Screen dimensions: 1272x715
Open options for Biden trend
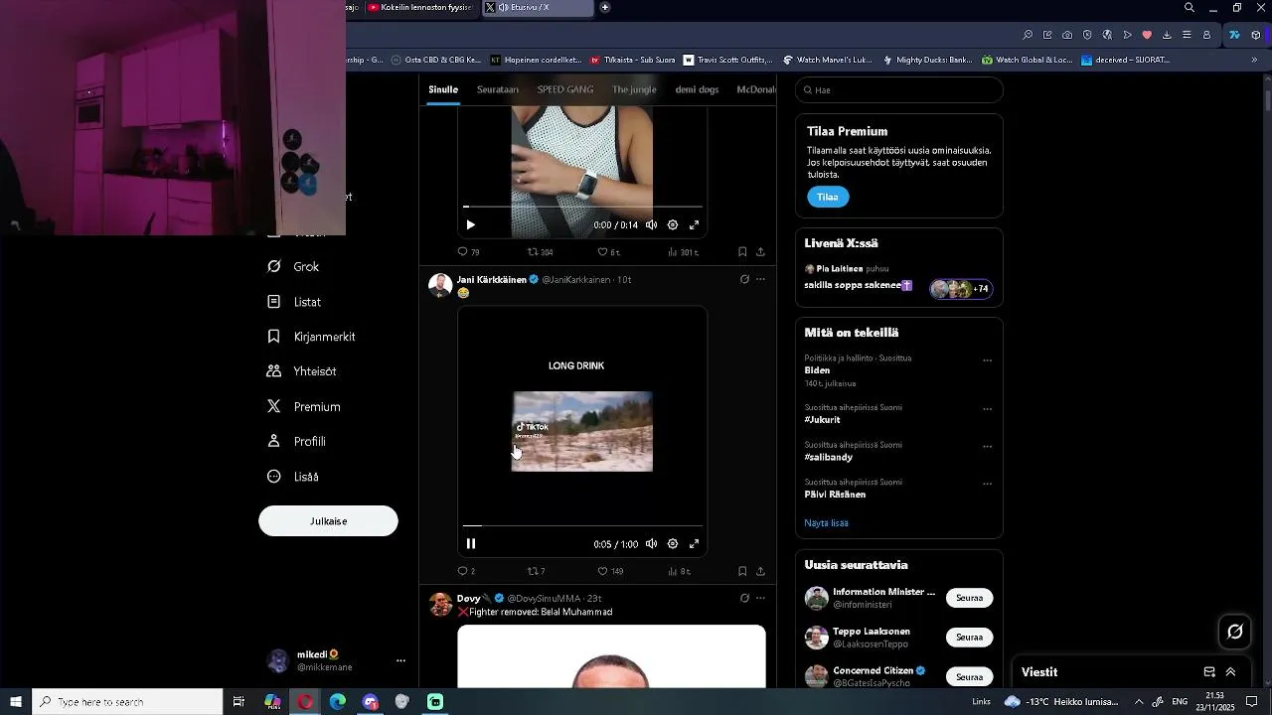point(987,360)
